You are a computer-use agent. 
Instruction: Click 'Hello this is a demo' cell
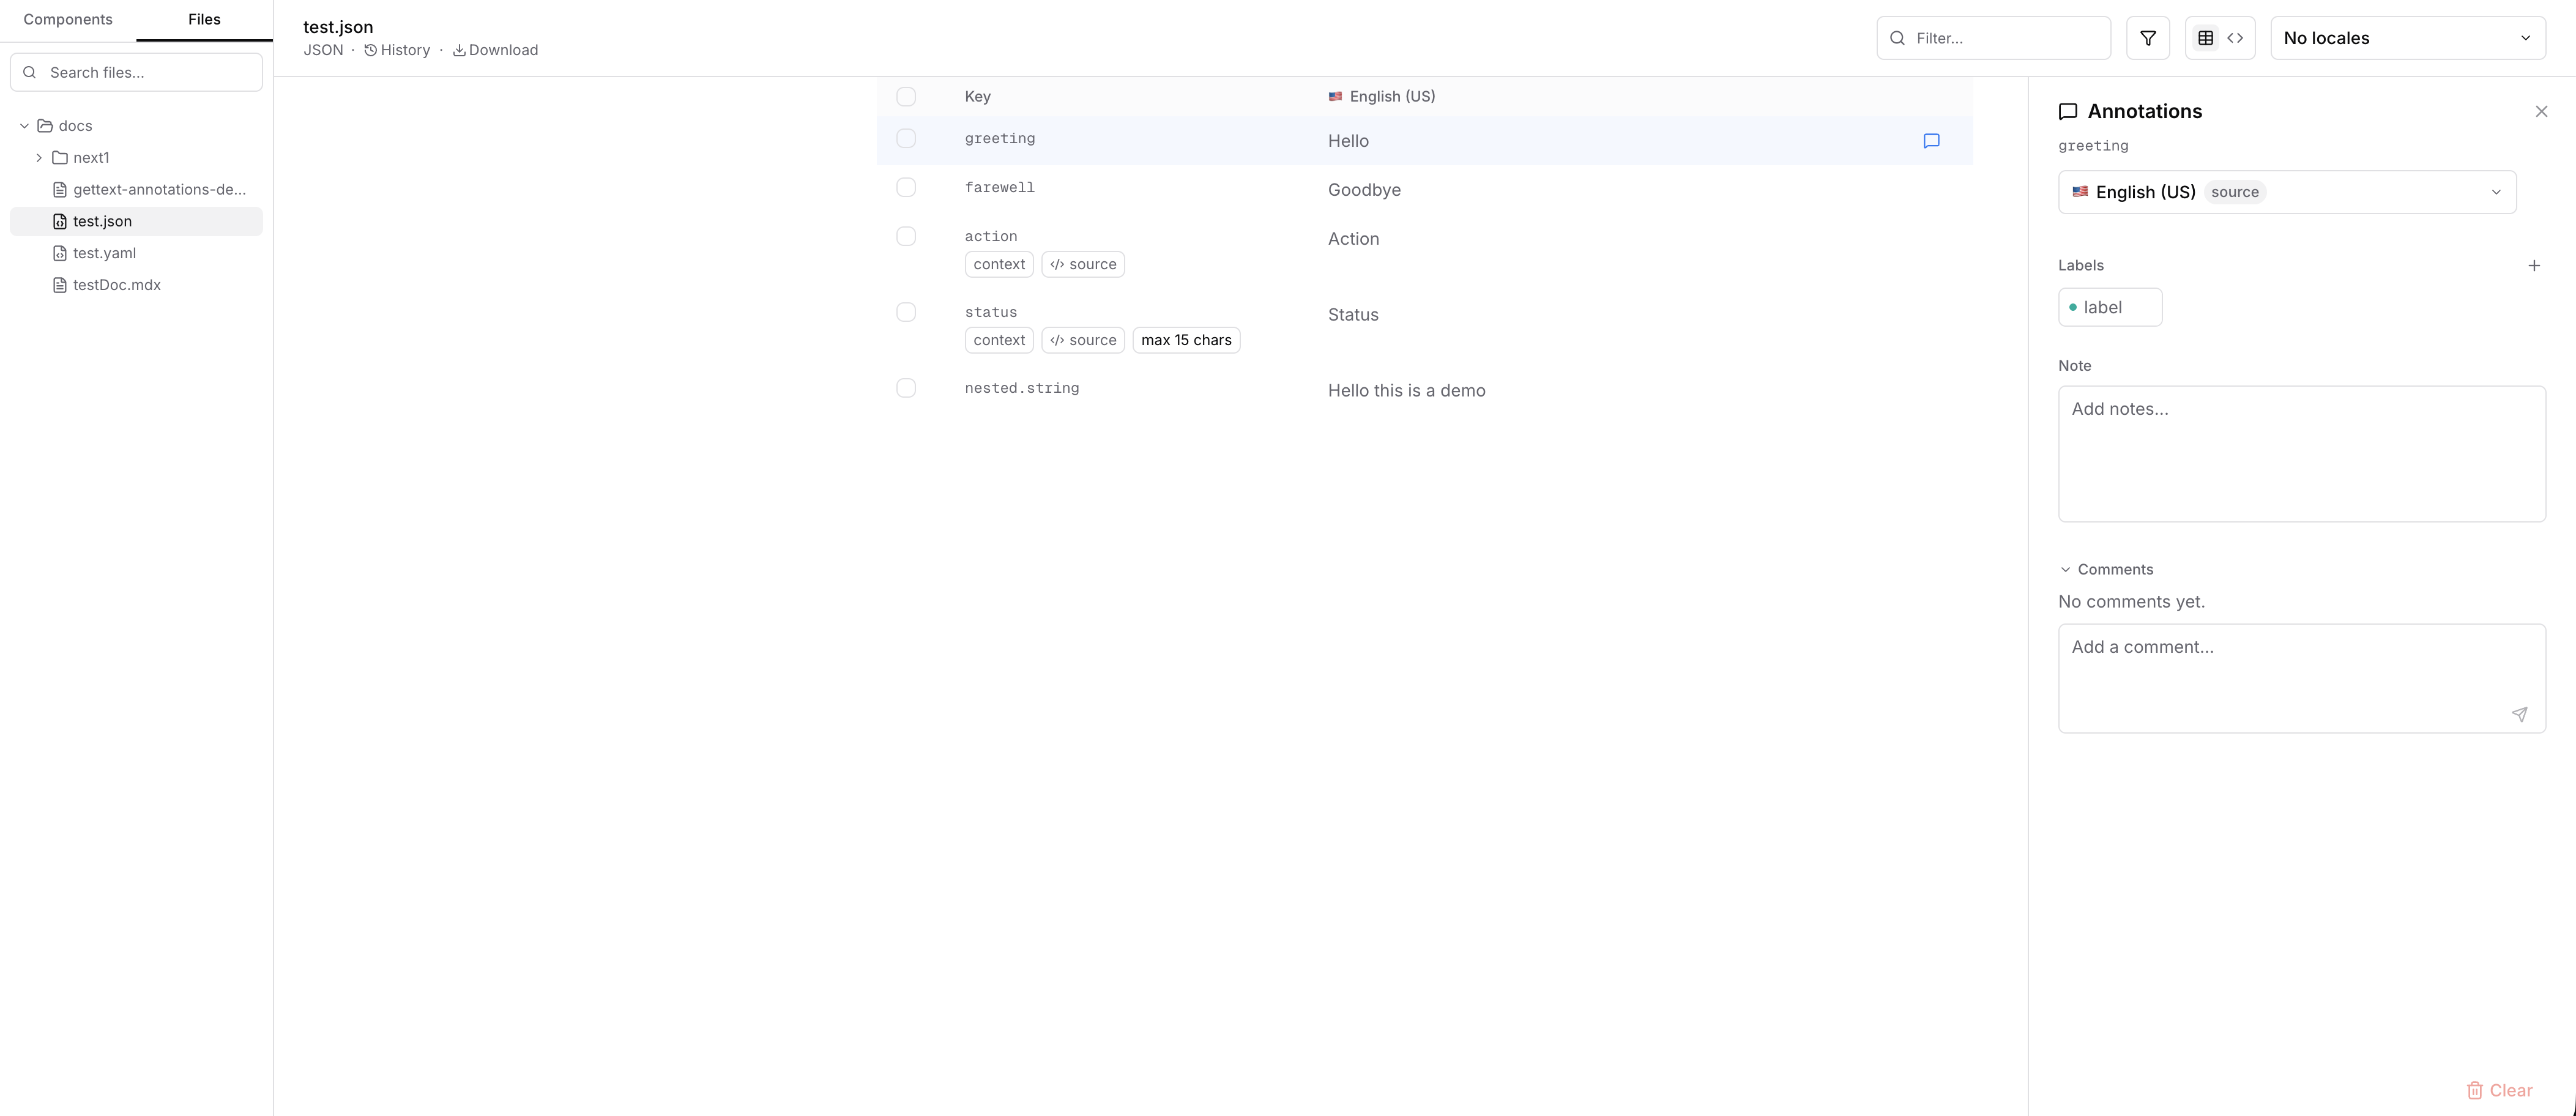[1406, 391]
